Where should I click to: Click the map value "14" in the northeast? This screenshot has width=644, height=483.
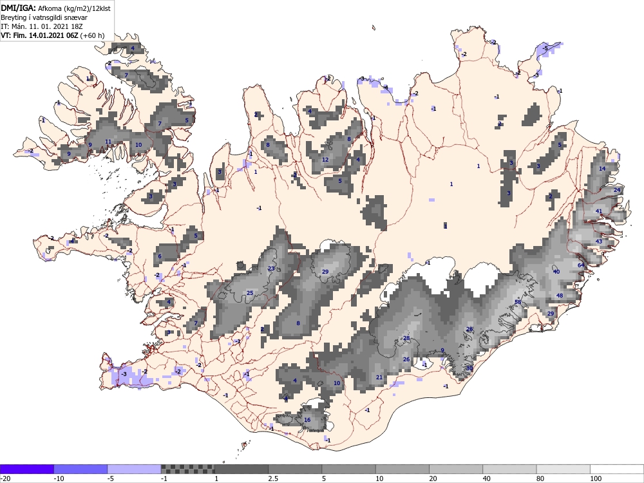pyautogui.click(x=602, y=169)
